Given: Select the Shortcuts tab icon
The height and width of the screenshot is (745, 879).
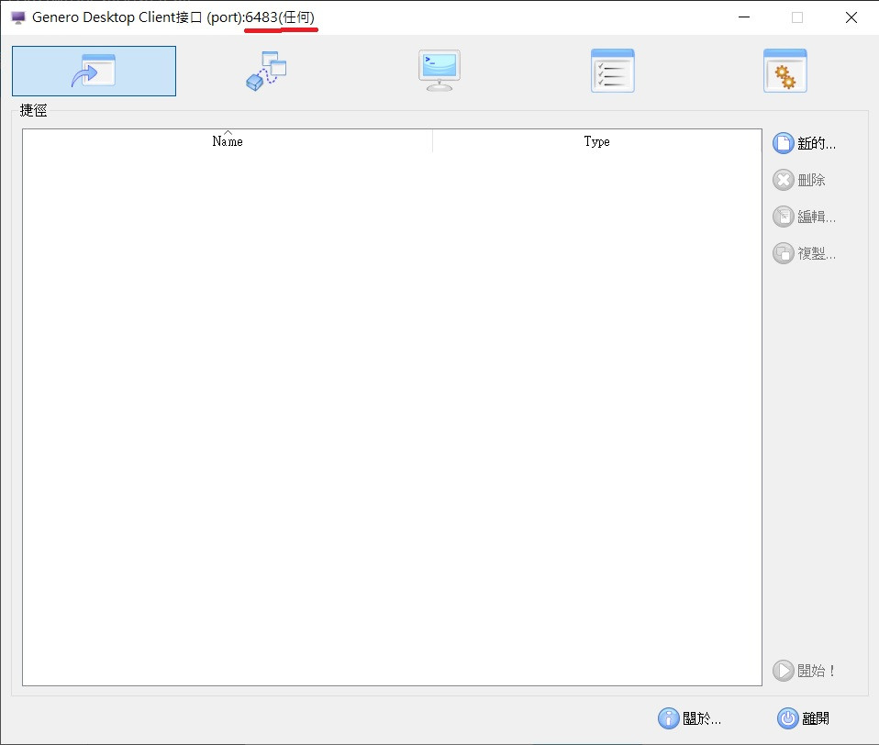Looking at the screenshot, I should tap(94, 72).
